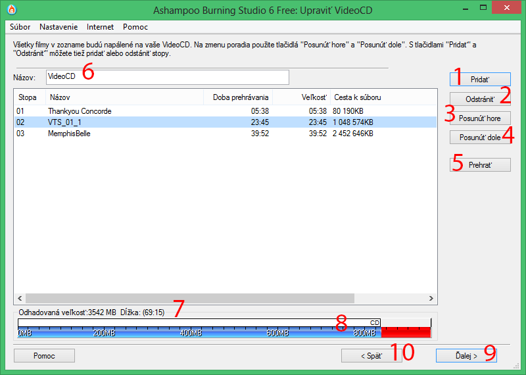
Task: Click the < Späť button
Action: pos(371,356)
